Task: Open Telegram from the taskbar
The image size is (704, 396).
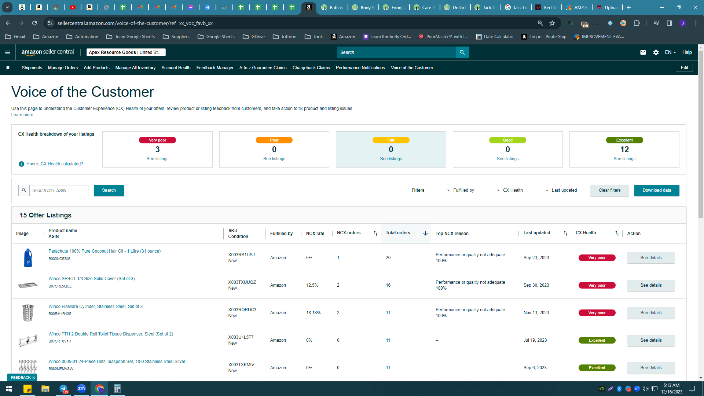Action: [63, 389]
